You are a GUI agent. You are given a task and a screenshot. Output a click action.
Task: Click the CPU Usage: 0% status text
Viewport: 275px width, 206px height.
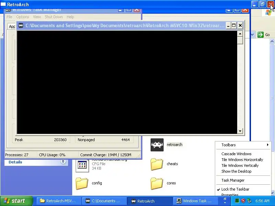click(x=52, y=155)
